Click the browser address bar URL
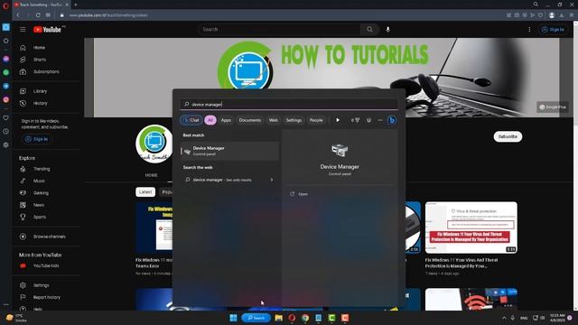578x325 pixels. pyautogui.click(x=108, y=15)
